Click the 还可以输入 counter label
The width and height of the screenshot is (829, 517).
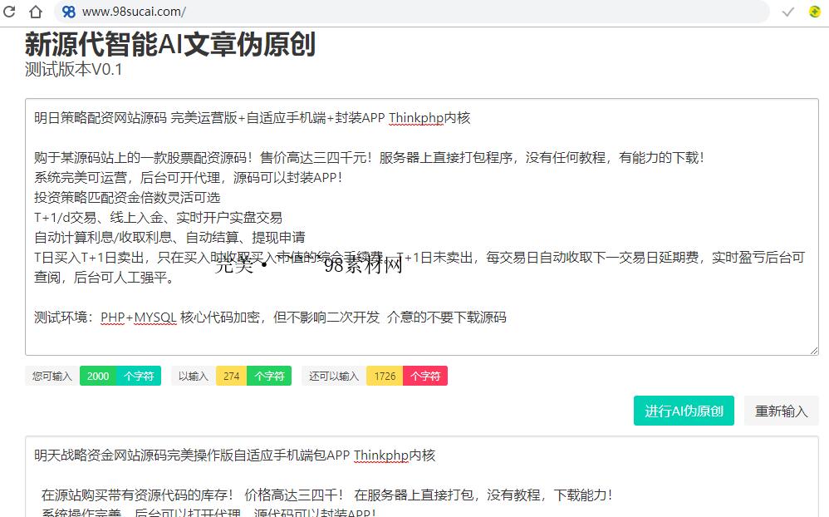point(335,376)
